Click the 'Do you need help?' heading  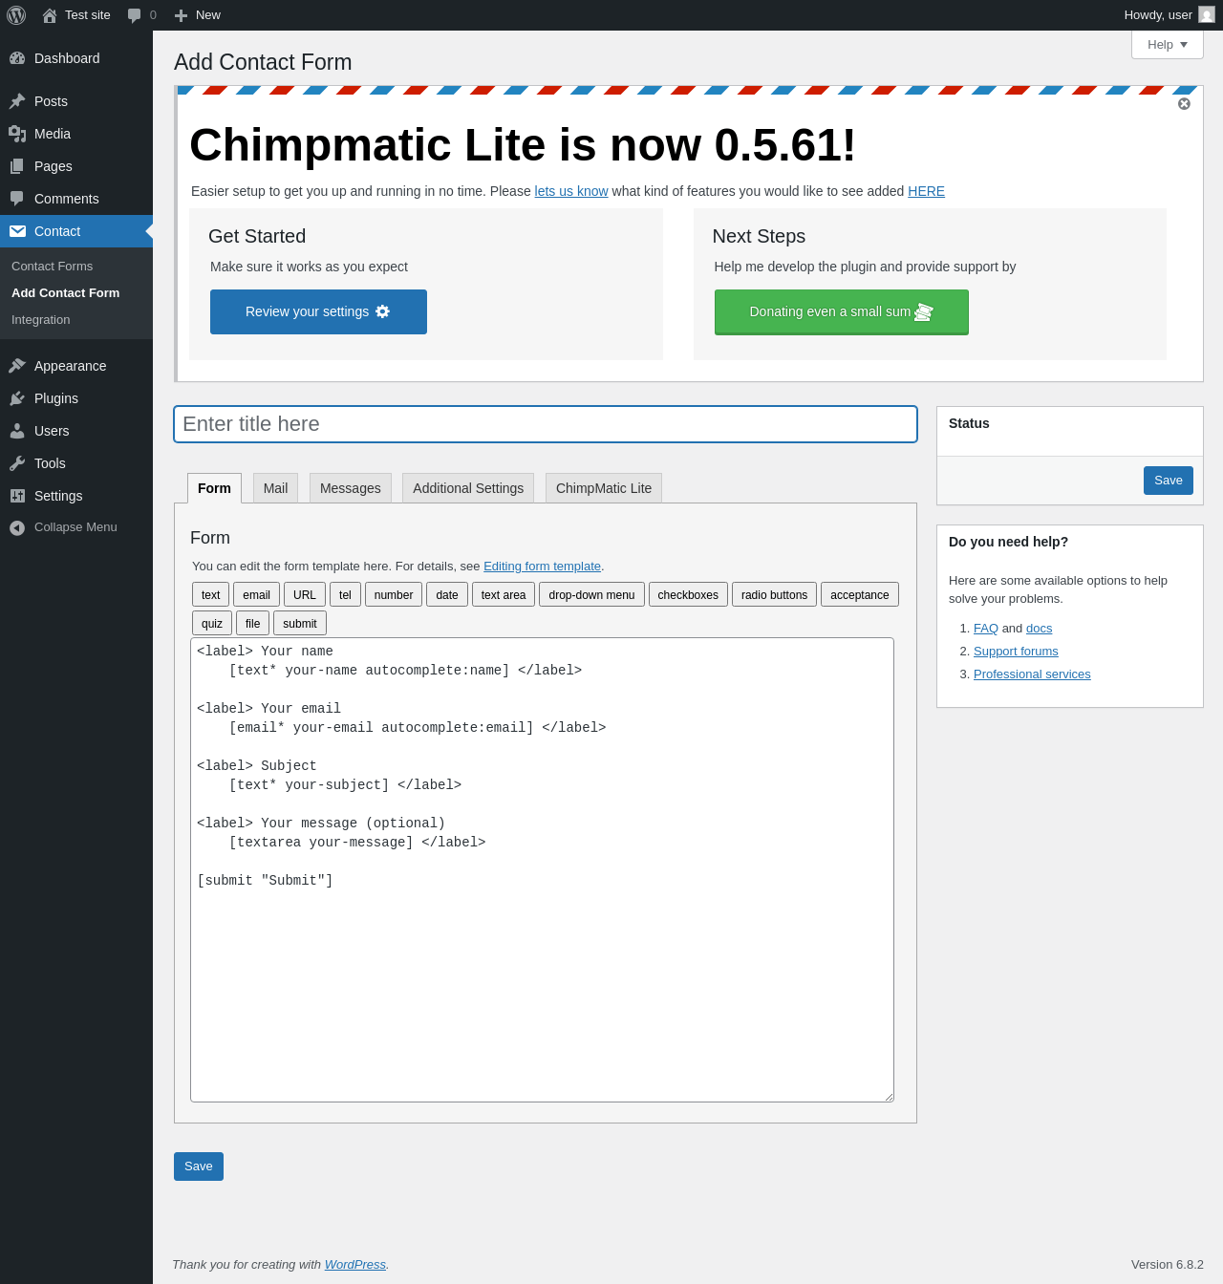(x=1008, y=542)
